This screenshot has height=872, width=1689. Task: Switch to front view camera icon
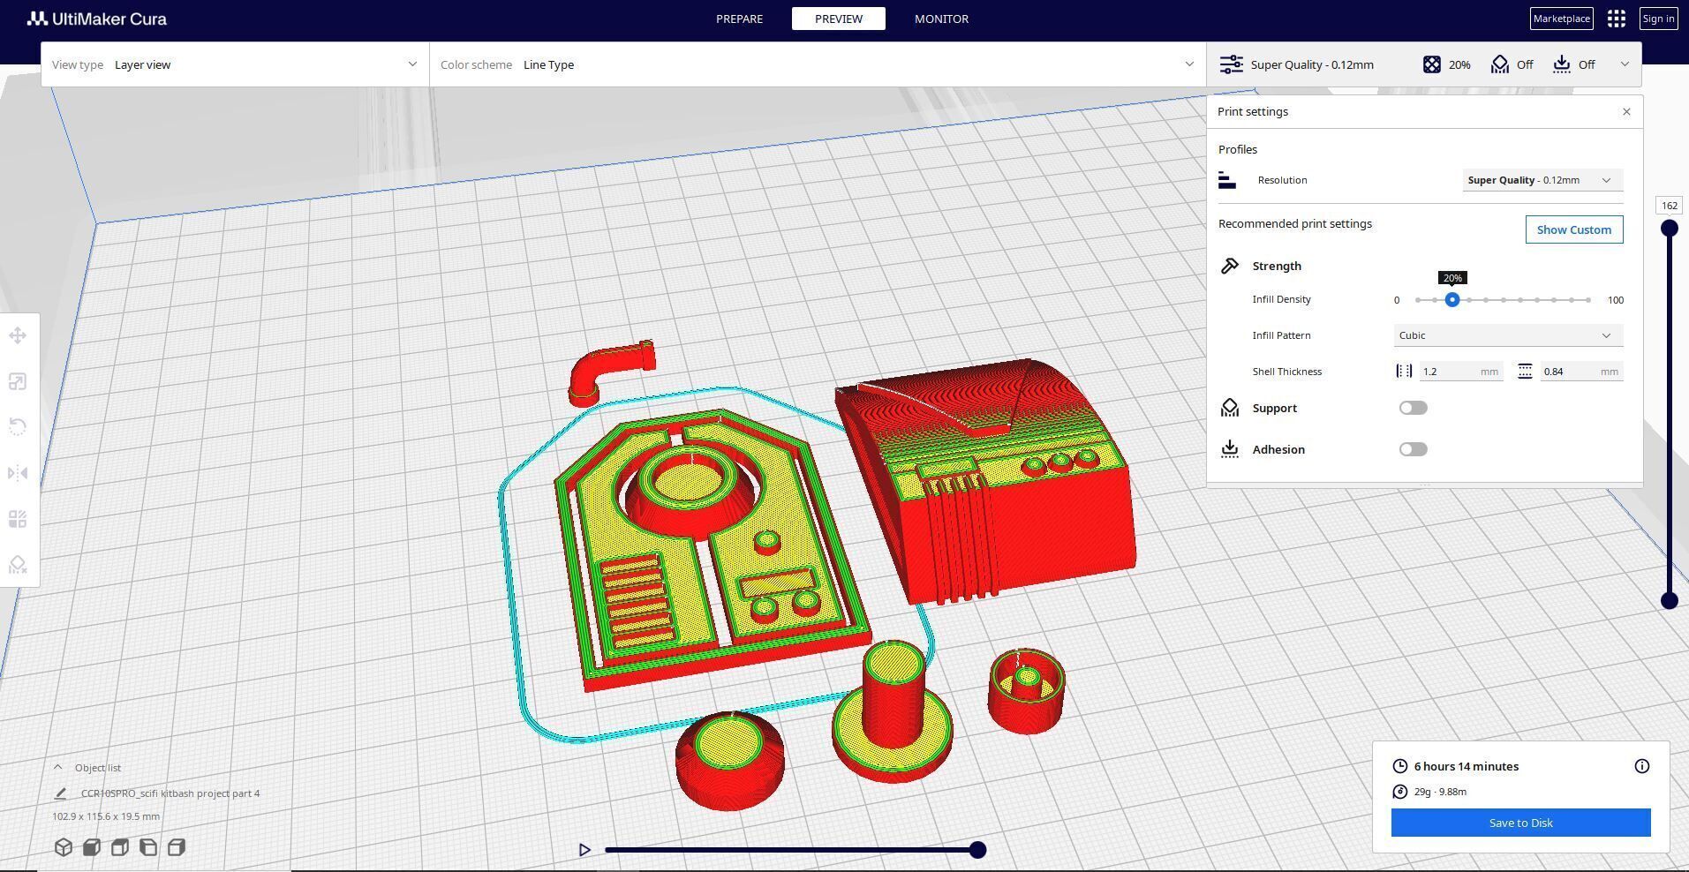click(x=91, y=847)
